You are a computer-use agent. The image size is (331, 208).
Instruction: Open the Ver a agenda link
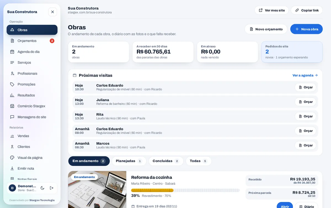pos(305,75)
